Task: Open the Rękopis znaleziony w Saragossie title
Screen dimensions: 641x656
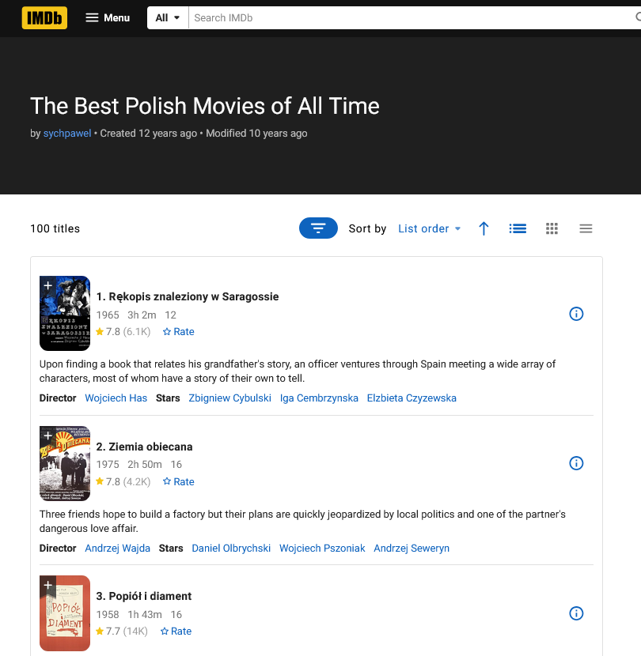Action: click(x=188, y=296)
